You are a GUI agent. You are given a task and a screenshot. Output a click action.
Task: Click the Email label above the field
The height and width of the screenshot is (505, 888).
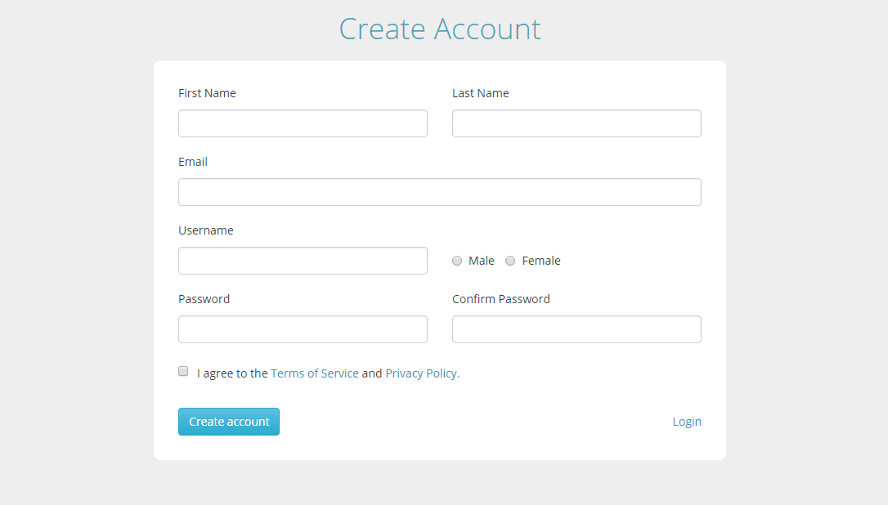click(193, 162)
